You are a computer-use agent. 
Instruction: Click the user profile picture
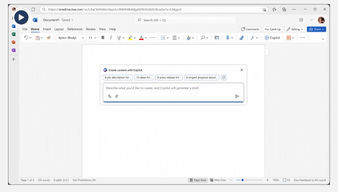(x=321, y=20)
